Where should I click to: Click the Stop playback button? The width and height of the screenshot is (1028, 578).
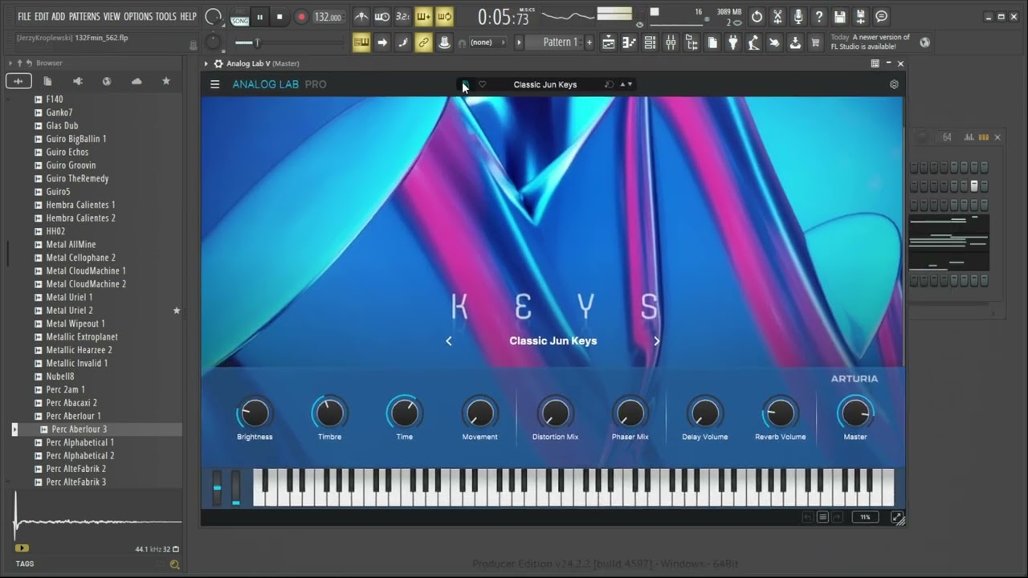click(x=279, y=17)
